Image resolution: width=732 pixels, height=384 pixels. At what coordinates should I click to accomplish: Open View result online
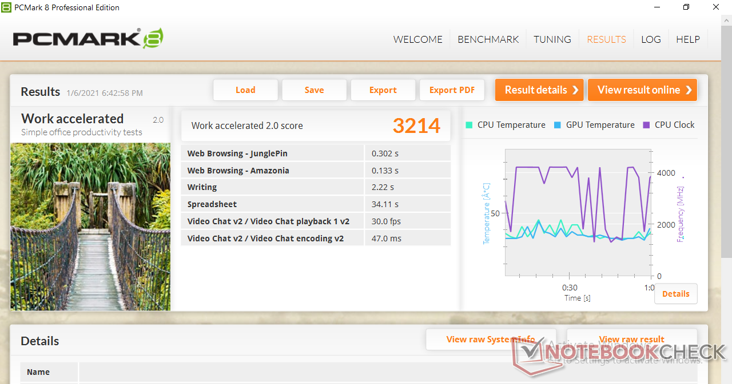point(642,90)
